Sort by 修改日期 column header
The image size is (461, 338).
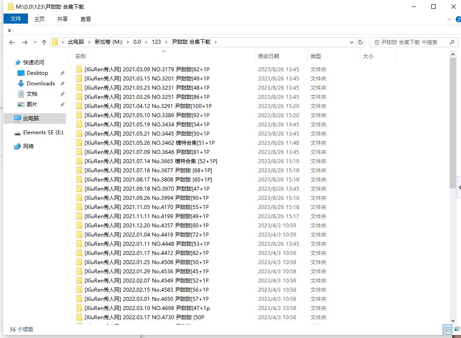tap(269, 56)
